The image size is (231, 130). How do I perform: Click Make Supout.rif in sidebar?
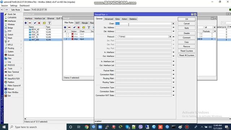(14, 86)
